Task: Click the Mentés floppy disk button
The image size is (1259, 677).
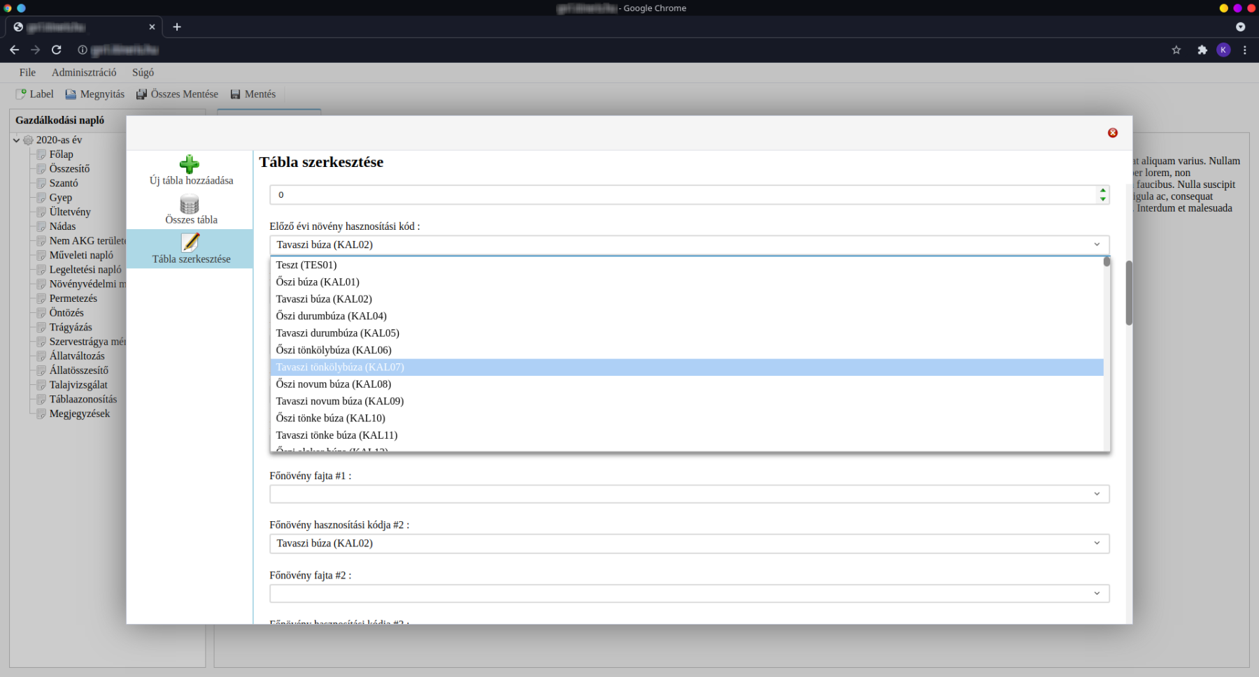Action: 253,94
